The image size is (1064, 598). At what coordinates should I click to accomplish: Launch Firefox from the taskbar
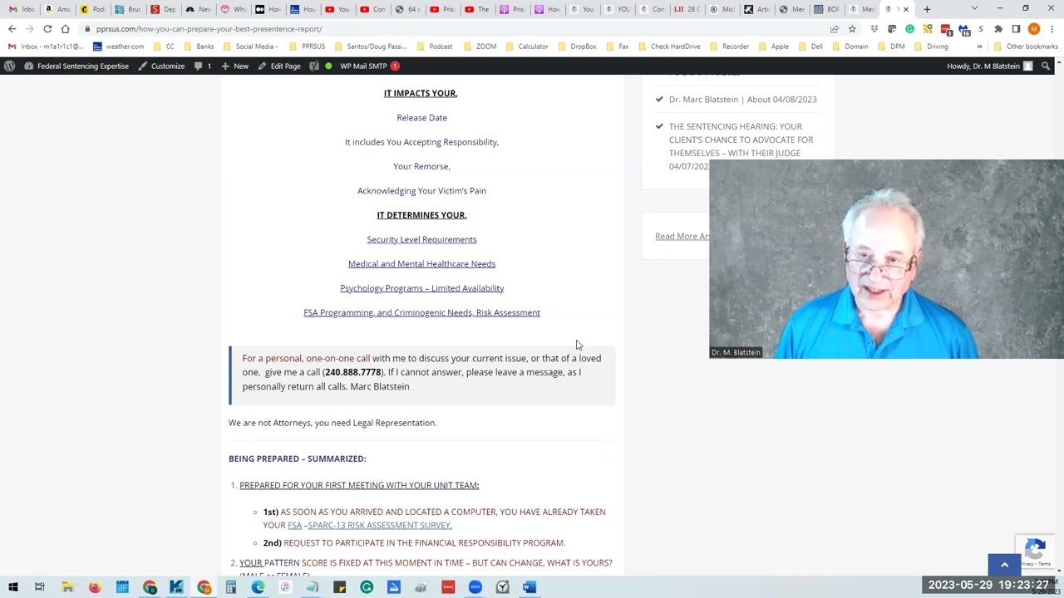point(95,587)
